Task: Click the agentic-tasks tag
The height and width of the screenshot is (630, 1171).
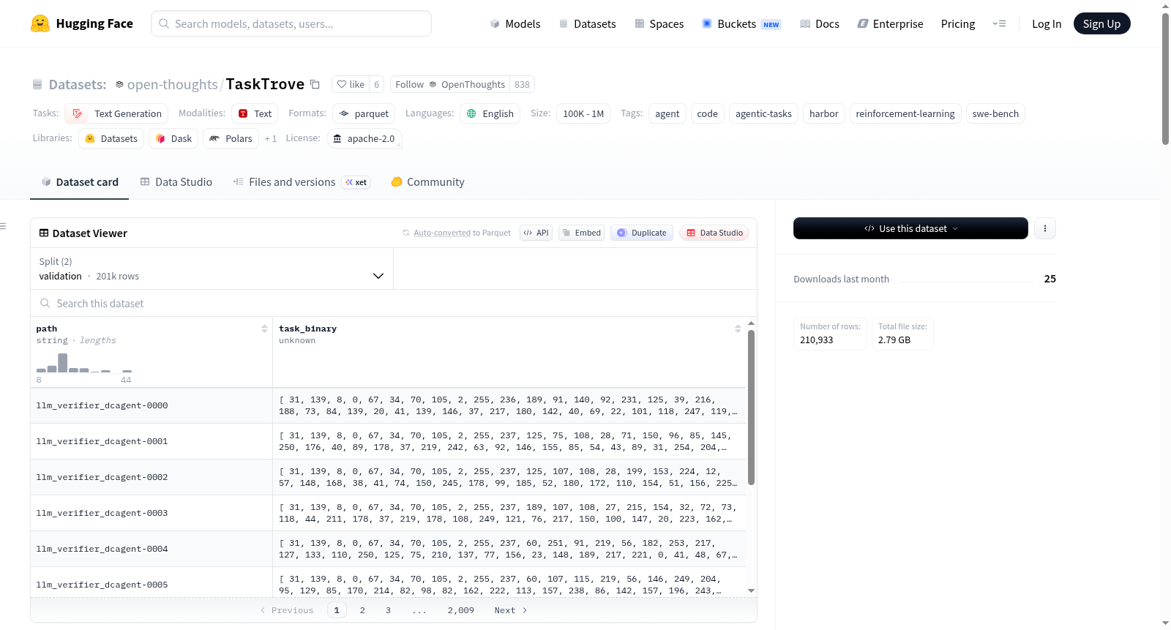Action: pos(763,113)
